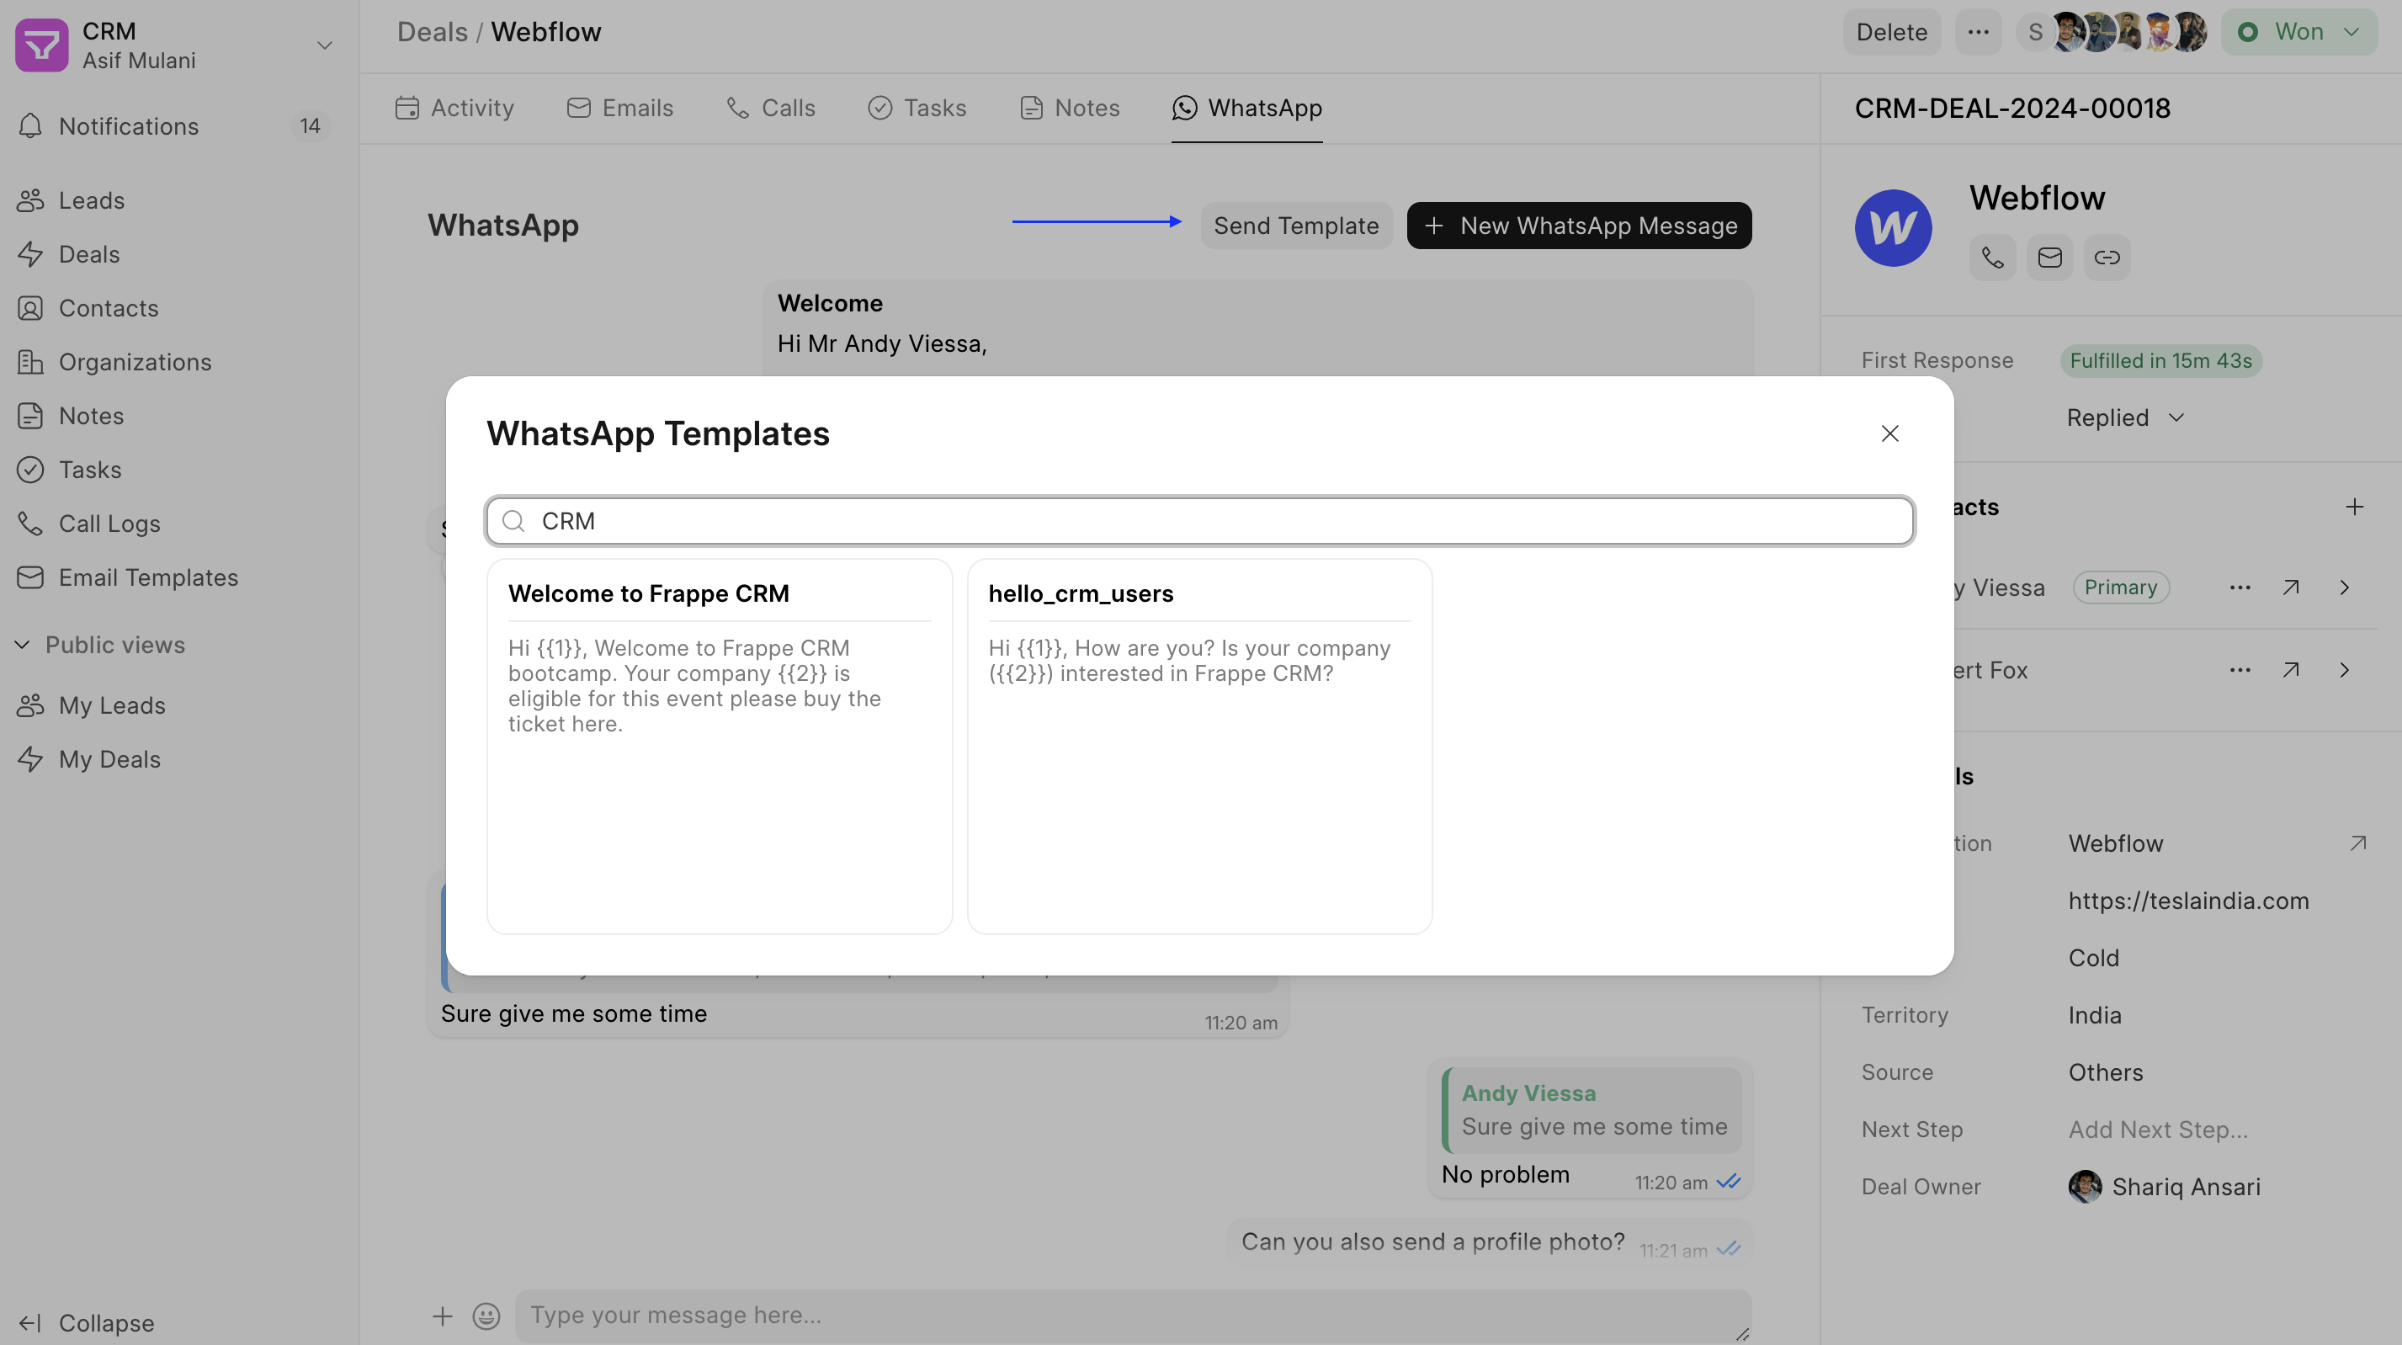Click the Territory value India
The height and width of the screenshot is (1345, 2402).
tap(2094, 1015)
